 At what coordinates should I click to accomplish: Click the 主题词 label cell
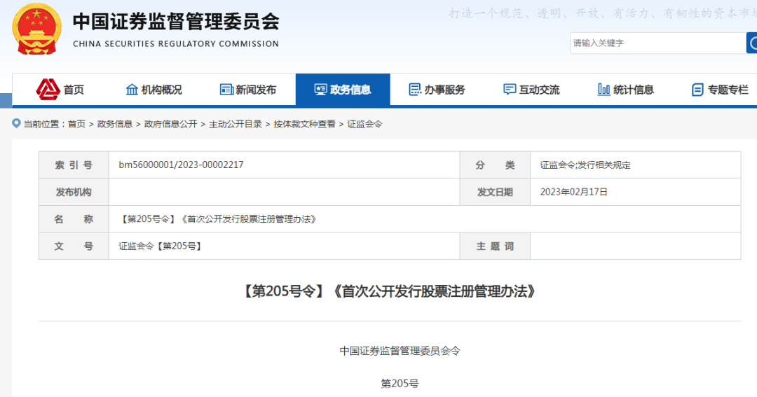(x=495, y=246)
